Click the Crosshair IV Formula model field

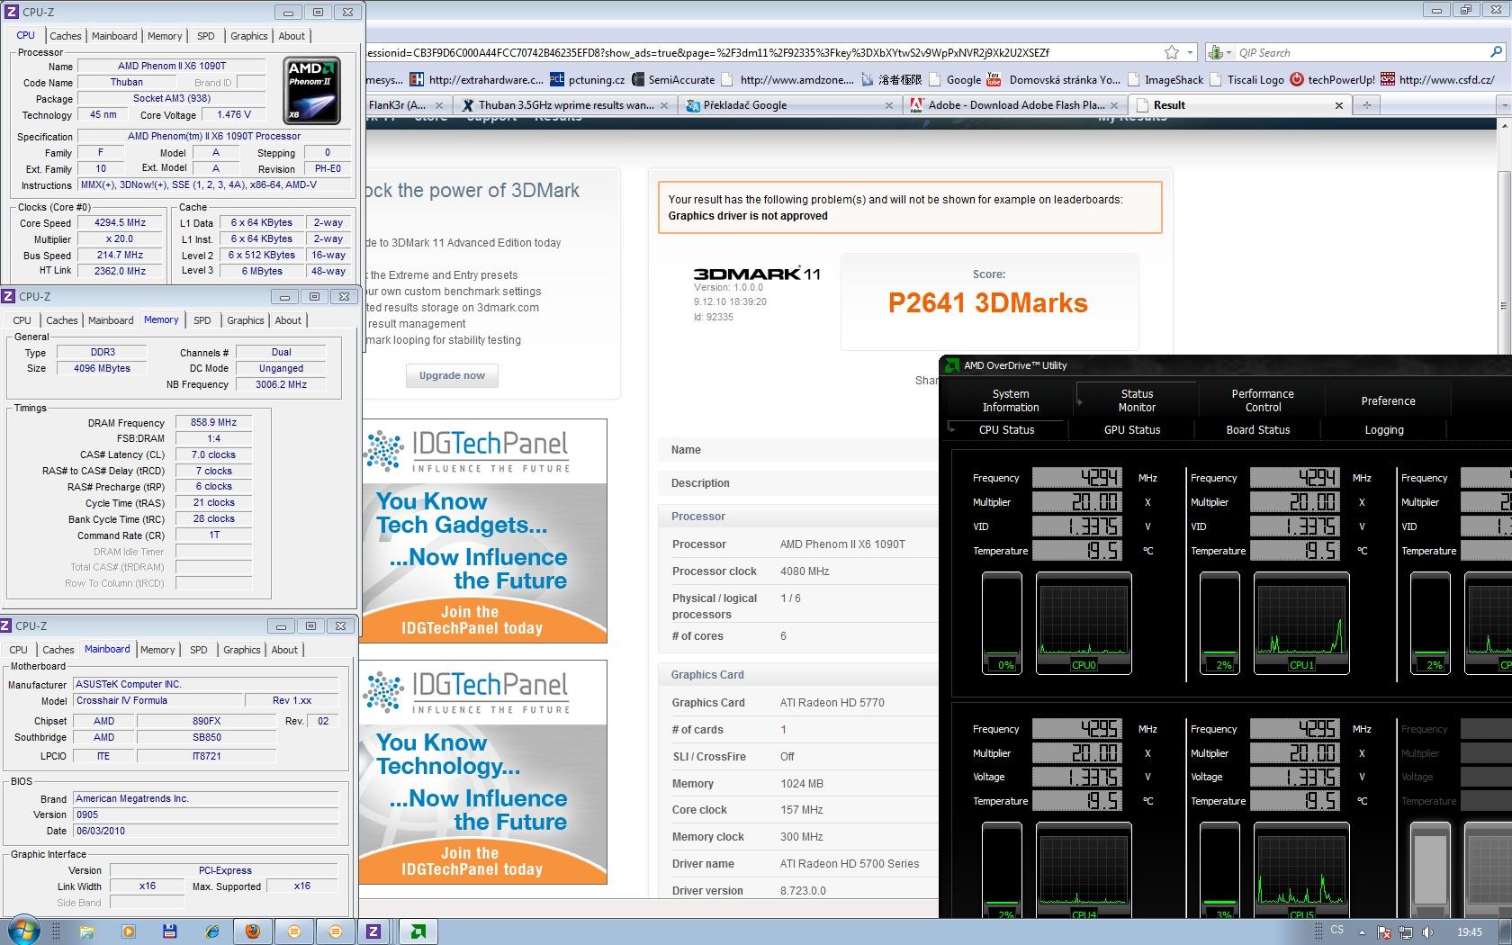pyautogui.click(x=158, y=700)
